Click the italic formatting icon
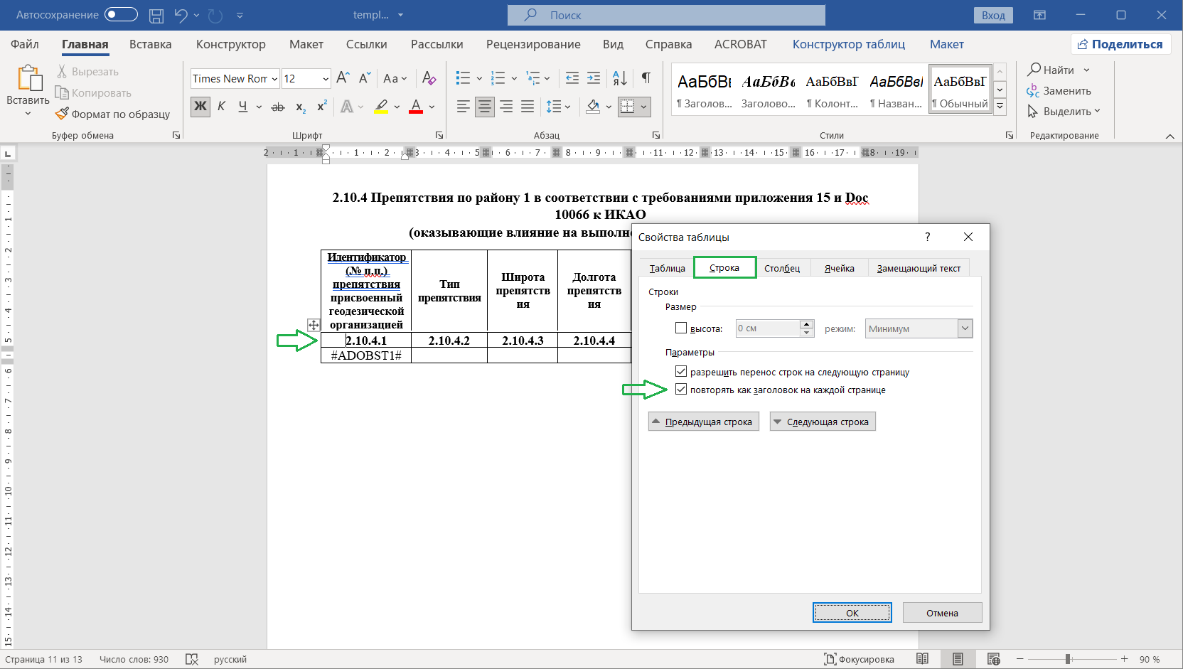Image resolution: width=1183 pixels, height=669 pixels. (x=222, y=107)
